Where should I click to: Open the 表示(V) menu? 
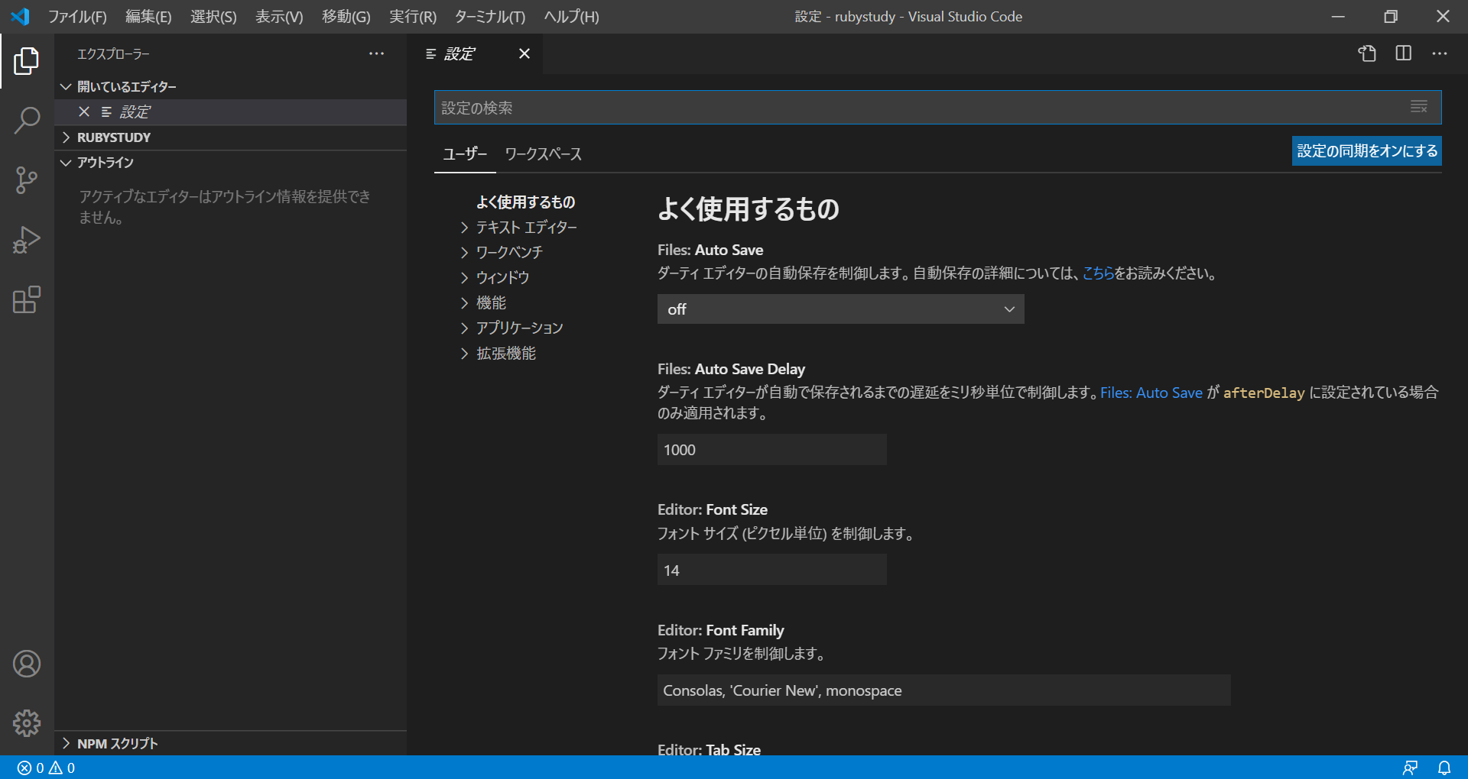[x=279, y=16]
